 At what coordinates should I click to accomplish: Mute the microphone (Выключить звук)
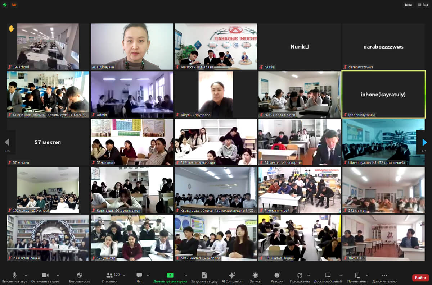tap(14, 275)
